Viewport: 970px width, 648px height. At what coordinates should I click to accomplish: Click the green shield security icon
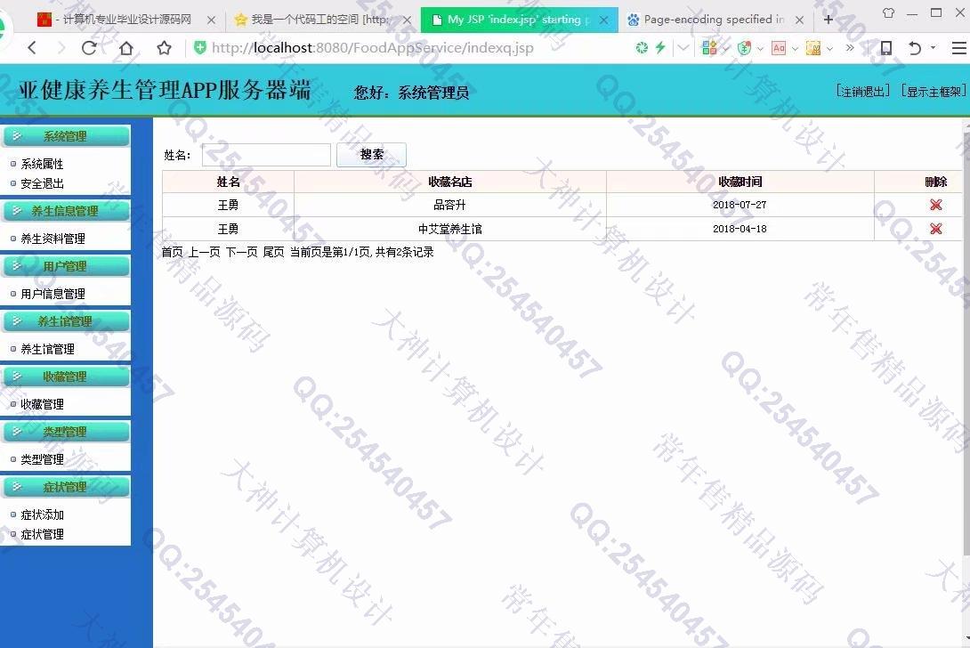pos(200,48)
